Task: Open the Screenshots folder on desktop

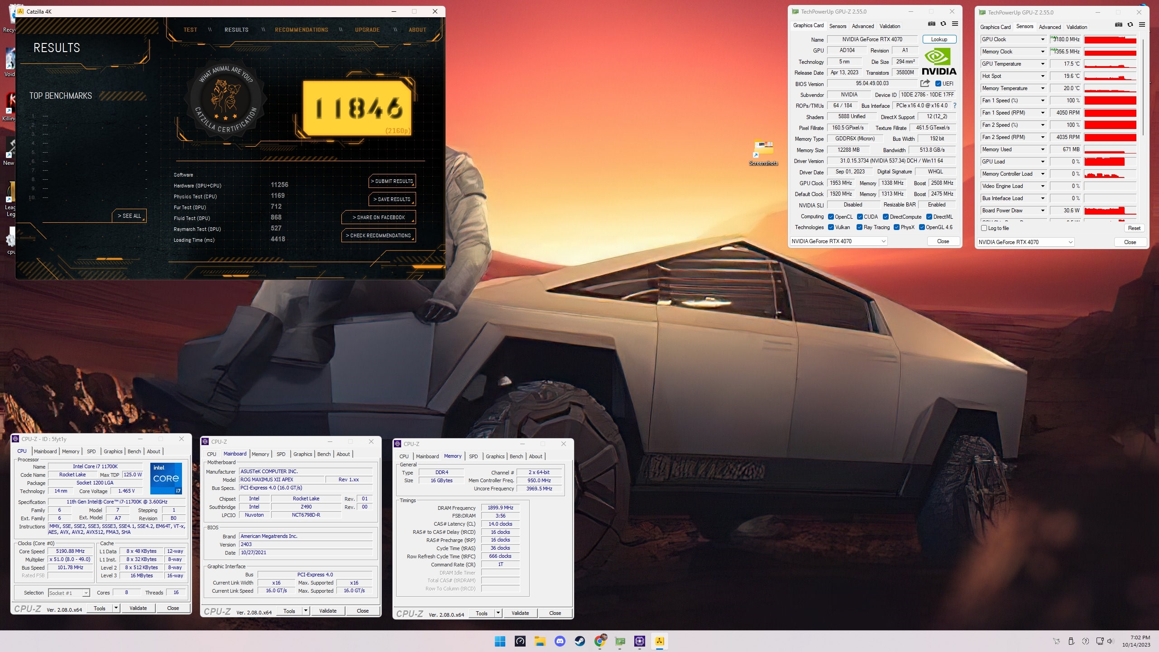Action: point(763,153)
